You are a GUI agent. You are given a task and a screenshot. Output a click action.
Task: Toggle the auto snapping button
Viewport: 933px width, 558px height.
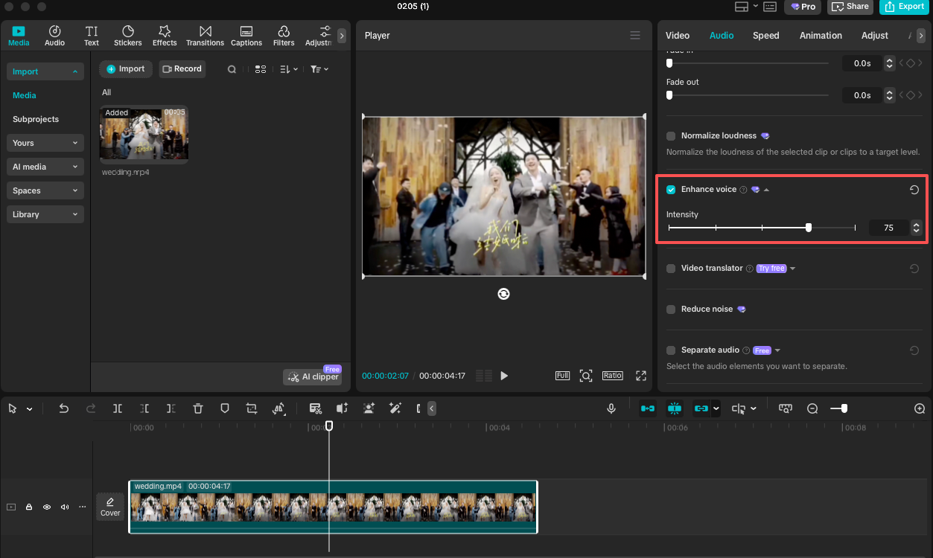click(675, 408)
